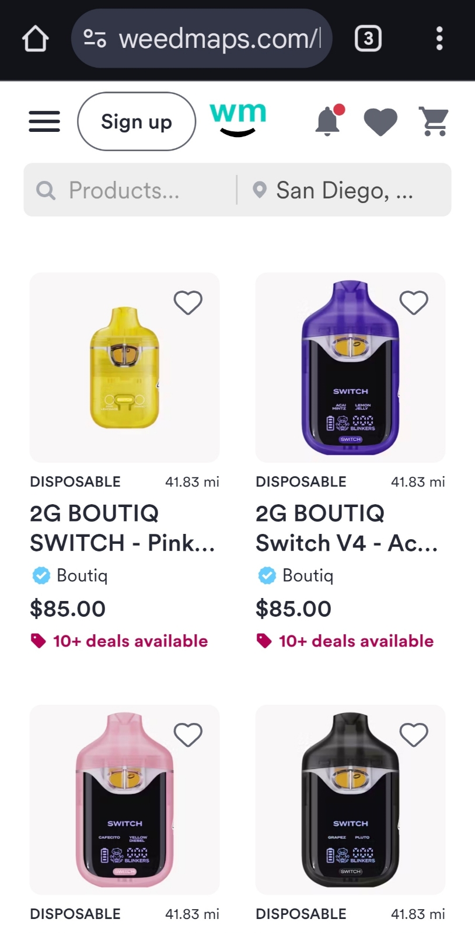Image resolution: width=475 pixels, height=933 pixels.
Task: Tap the Weedmaps wm logo
Action: coord(237,119)
